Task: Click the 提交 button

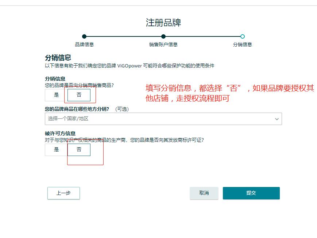Action: click(251, 193)
